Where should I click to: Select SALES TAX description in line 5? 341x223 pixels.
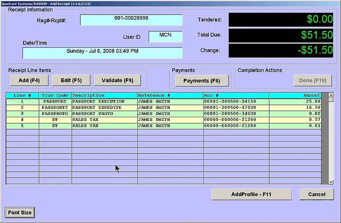[x=104, y=126]
